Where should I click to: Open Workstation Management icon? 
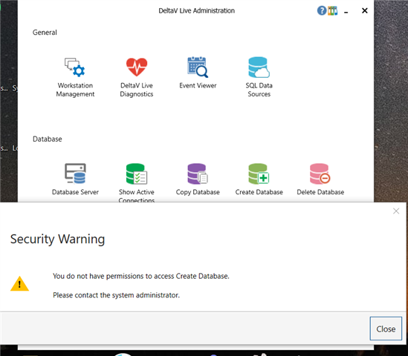(x=75, y=67)
